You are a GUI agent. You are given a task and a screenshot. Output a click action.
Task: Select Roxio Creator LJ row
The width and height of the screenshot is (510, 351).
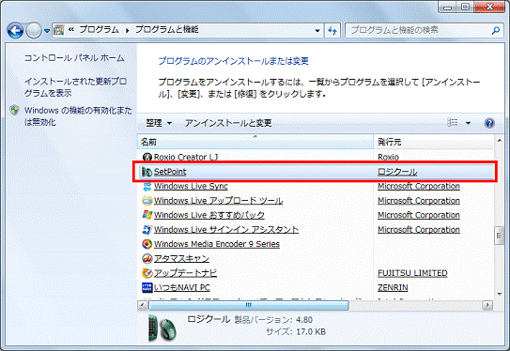315,157
